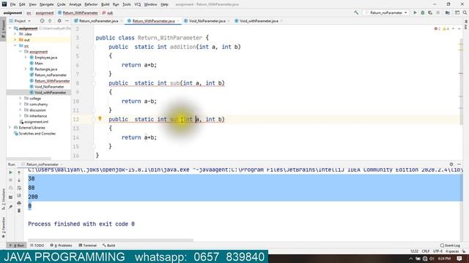
Task: Expand the Rectangle.java node
Action: pyautogui.click(x=26, y=69)
